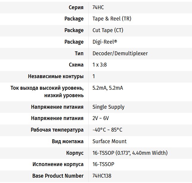The image size is (192, 183).
Task: Click the 74HC138 base product number
Action: (102, 176)
